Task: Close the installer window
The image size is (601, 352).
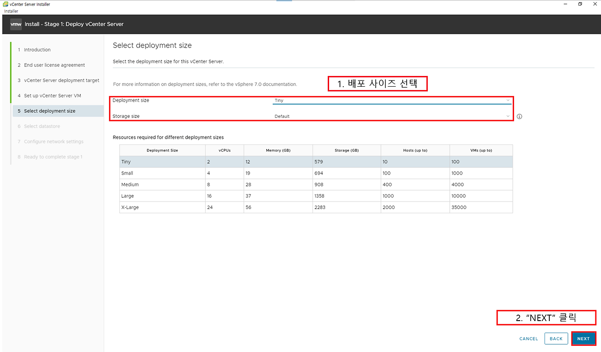Action: click(x=594, y=4)
